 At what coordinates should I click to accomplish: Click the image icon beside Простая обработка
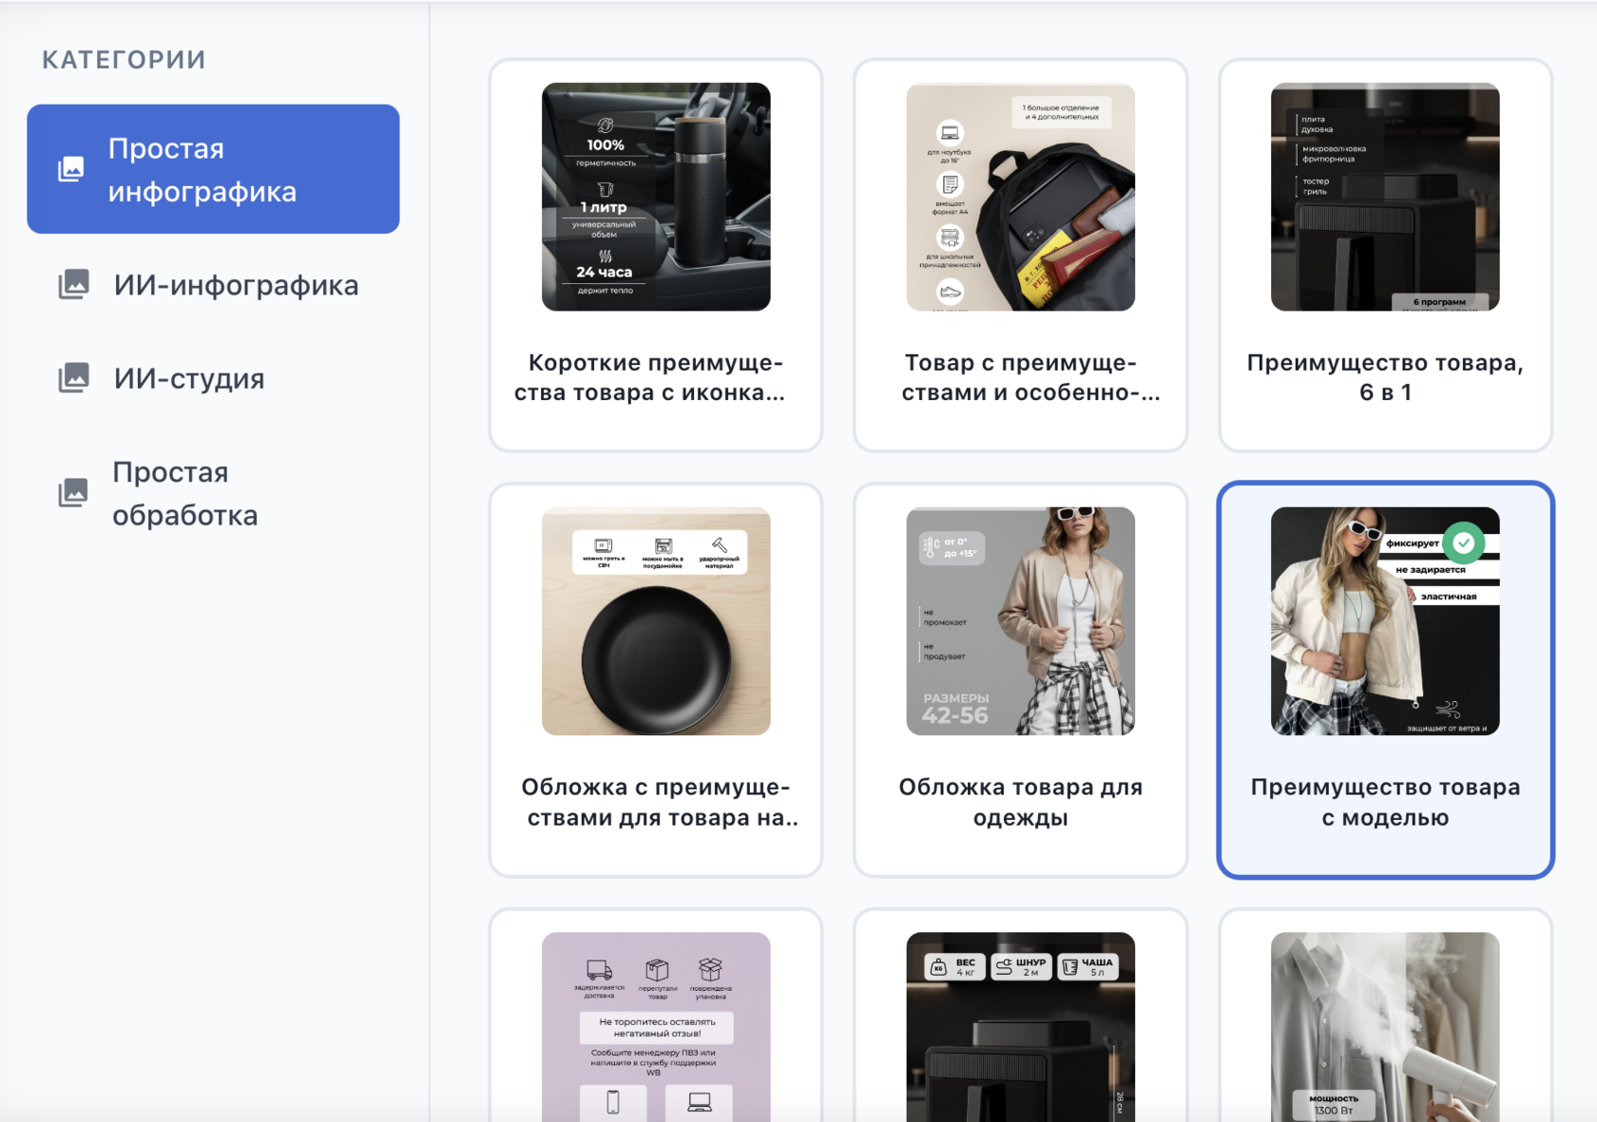(x=73, y=493)
